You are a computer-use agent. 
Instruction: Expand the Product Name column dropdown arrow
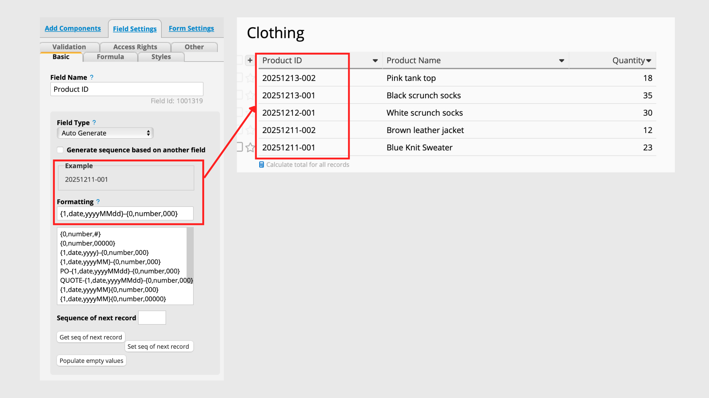coord(562,61)
